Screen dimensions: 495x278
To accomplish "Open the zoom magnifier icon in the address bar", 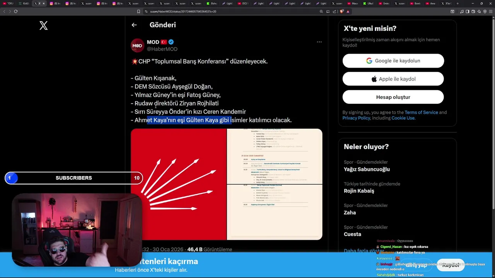I will click(321, 12).
